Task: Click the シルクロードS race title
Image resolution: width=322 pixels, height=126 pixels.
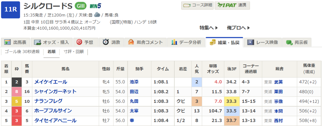Action: pos(48,6)
